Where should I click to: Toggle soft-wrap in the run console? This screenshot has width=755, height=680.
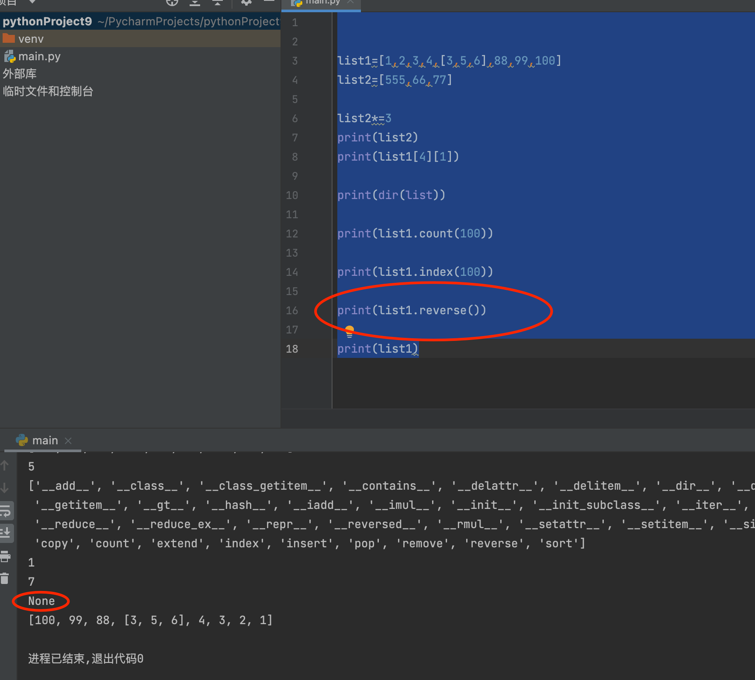tap(6, 511)
